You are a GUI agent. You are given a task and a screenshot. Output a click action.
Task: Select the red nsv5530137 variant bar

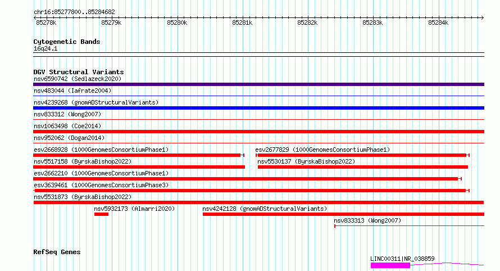click(362, 167)
